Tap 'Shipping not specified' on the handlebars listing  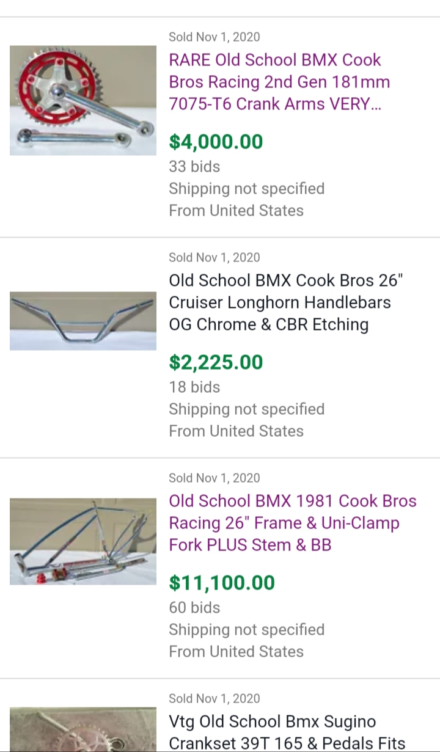point(246,409)
